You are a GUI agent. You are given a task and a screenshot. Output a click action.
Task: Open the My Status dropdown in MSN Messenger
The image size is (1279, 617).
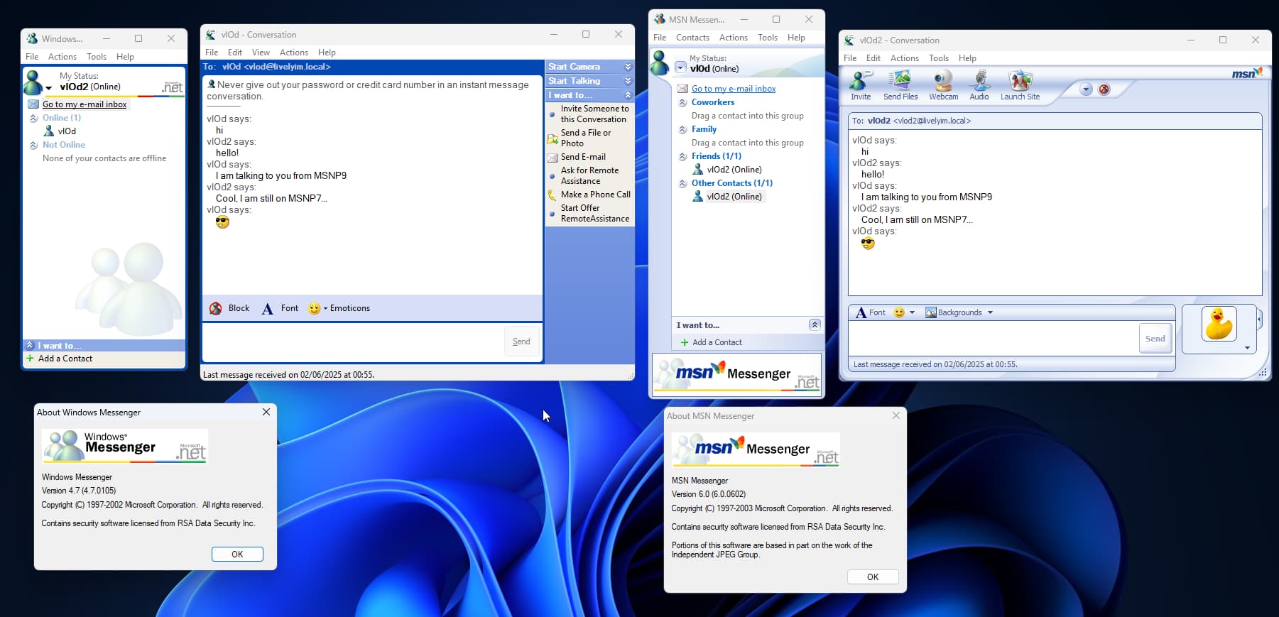tap(680, 68)
